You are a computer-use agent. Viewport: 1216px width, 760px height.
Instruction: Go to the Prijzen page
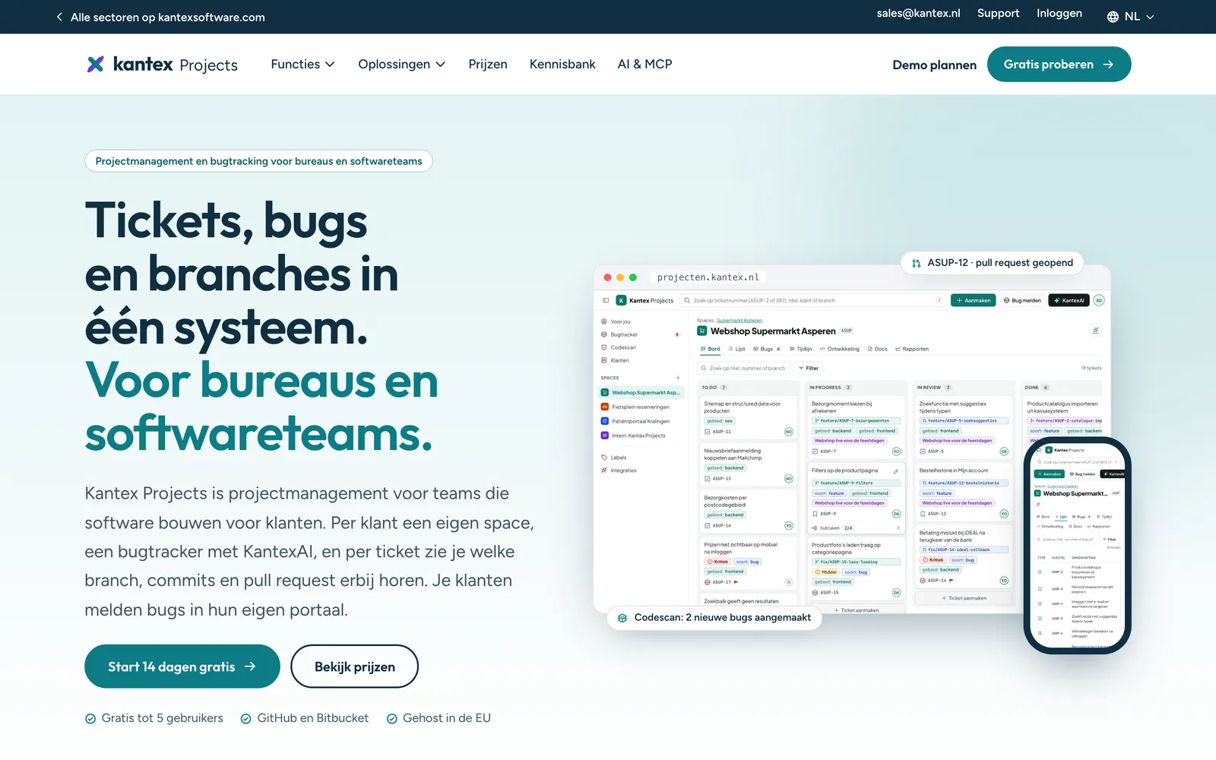tap(488, 64)
